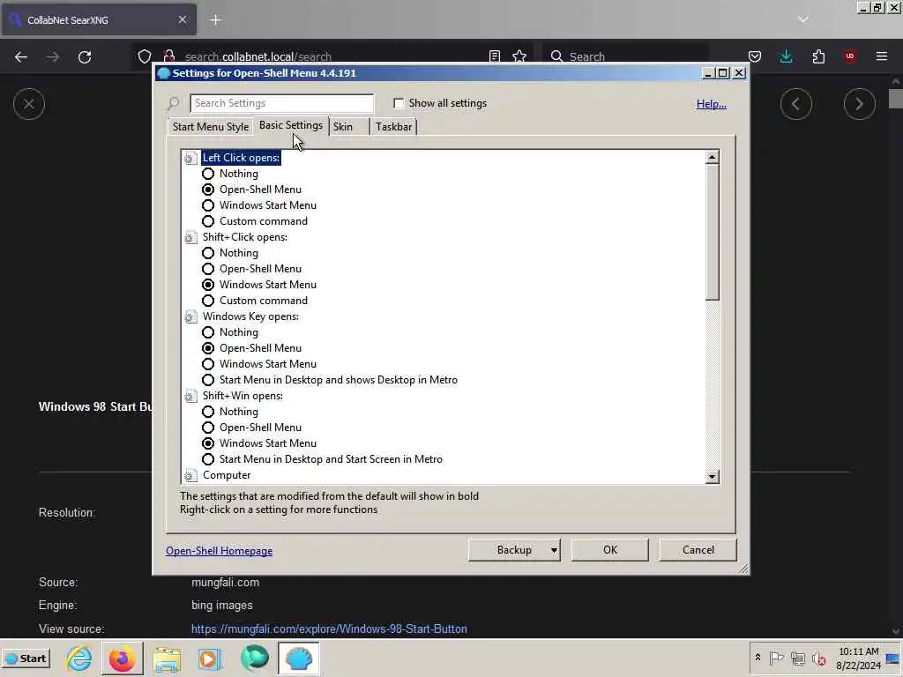Click the settings list scroll up arrow
The image size is (903, 677).
[x=713, y=157]
